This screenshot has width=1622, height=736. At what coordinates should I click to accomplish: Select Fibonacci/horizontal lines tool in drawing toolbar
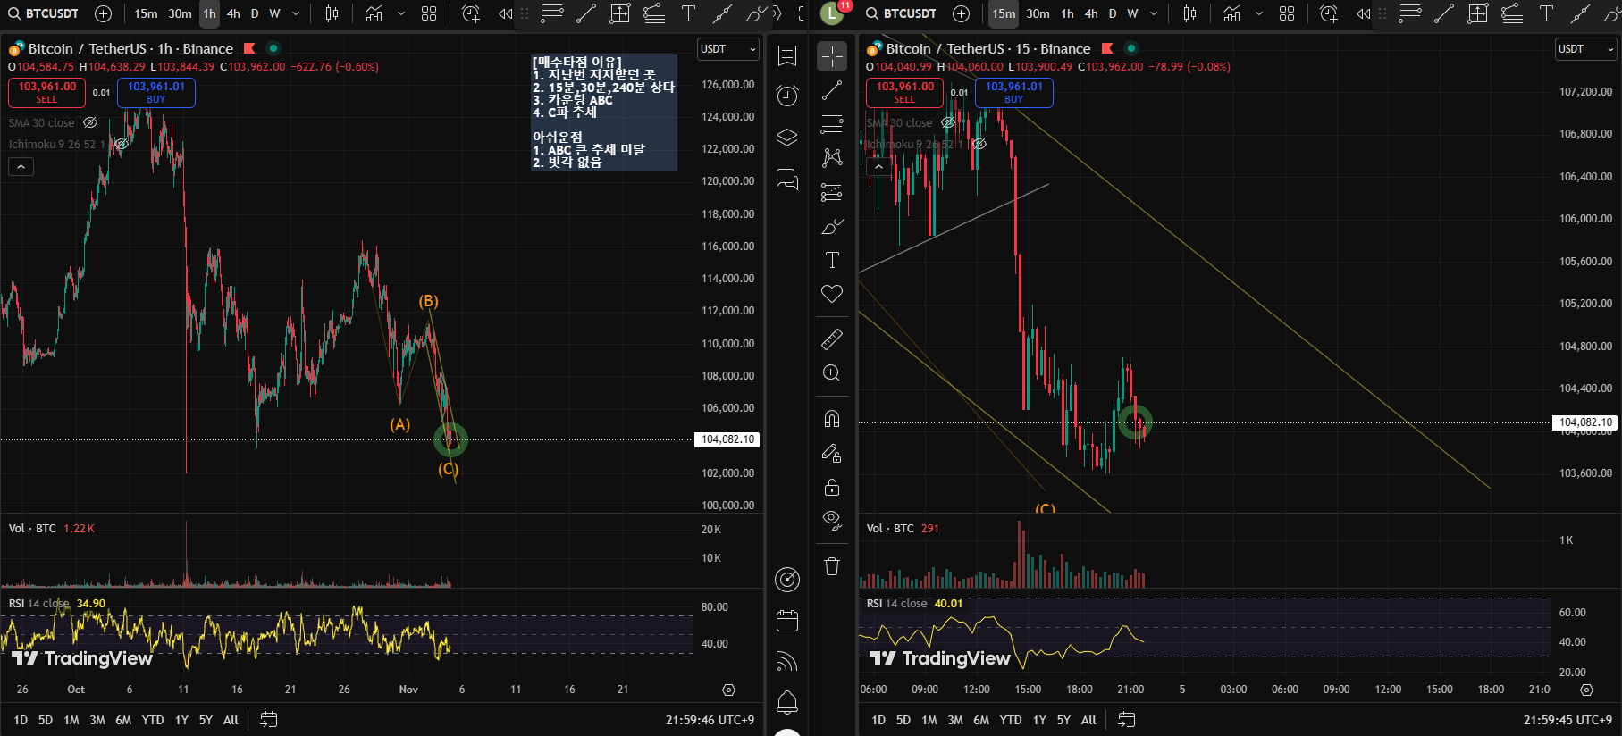click(832, 123)
